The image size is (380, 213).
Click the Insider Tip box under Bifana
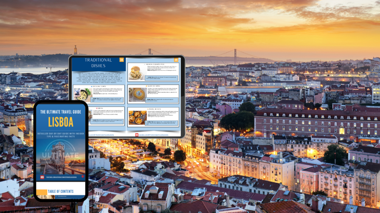107,122
